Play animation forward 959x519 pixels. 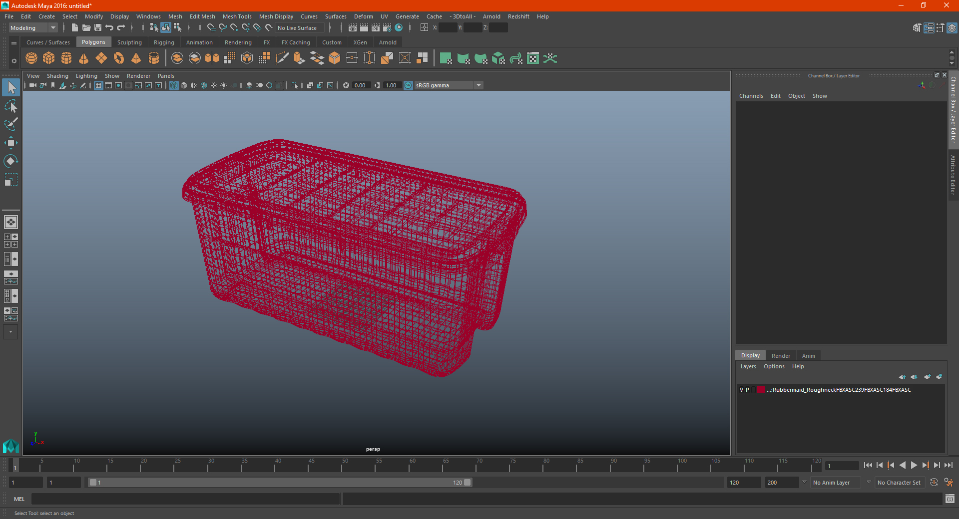click(914, 465)
